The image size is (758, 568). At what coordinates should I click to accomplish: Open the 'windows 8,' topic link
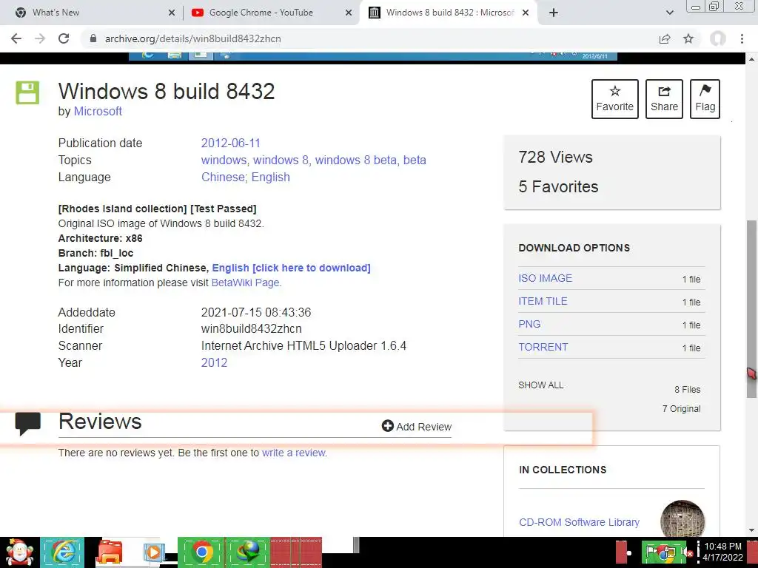[282, 160]
